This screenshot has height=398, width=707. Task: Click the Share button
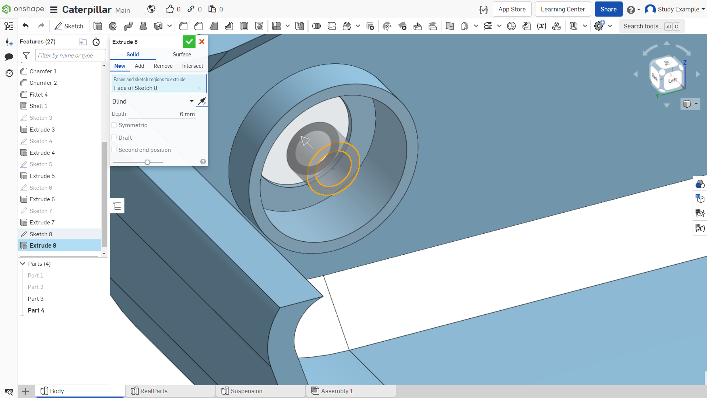[608, 9]
